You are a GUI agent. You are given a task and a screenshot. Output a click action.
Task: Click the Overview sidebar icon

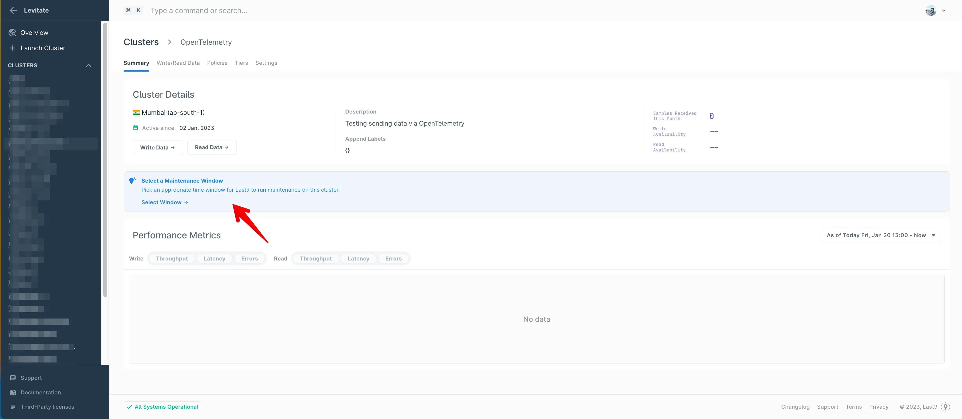[12, 33]
